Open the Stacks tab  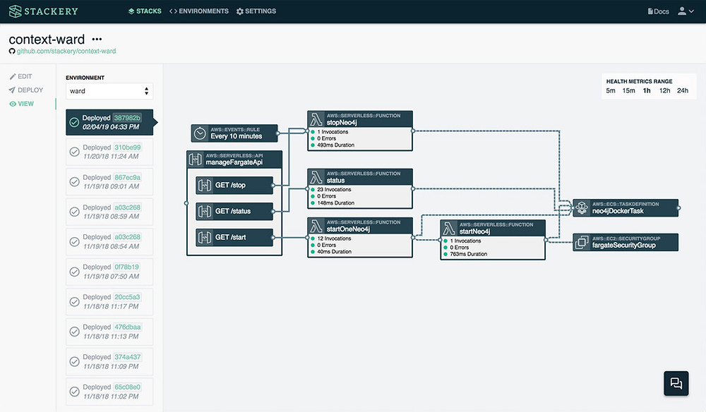tap(145, 11)
